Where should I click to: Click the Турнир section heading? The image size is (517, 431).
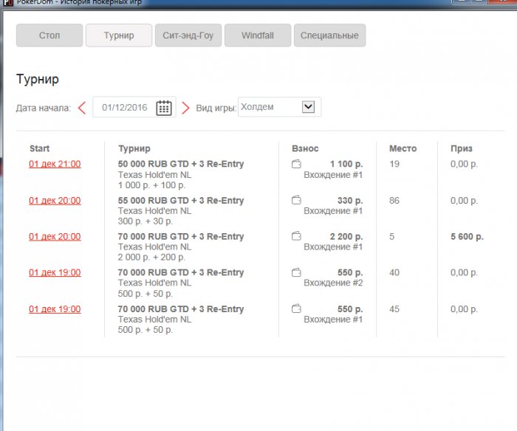[38, 80]
